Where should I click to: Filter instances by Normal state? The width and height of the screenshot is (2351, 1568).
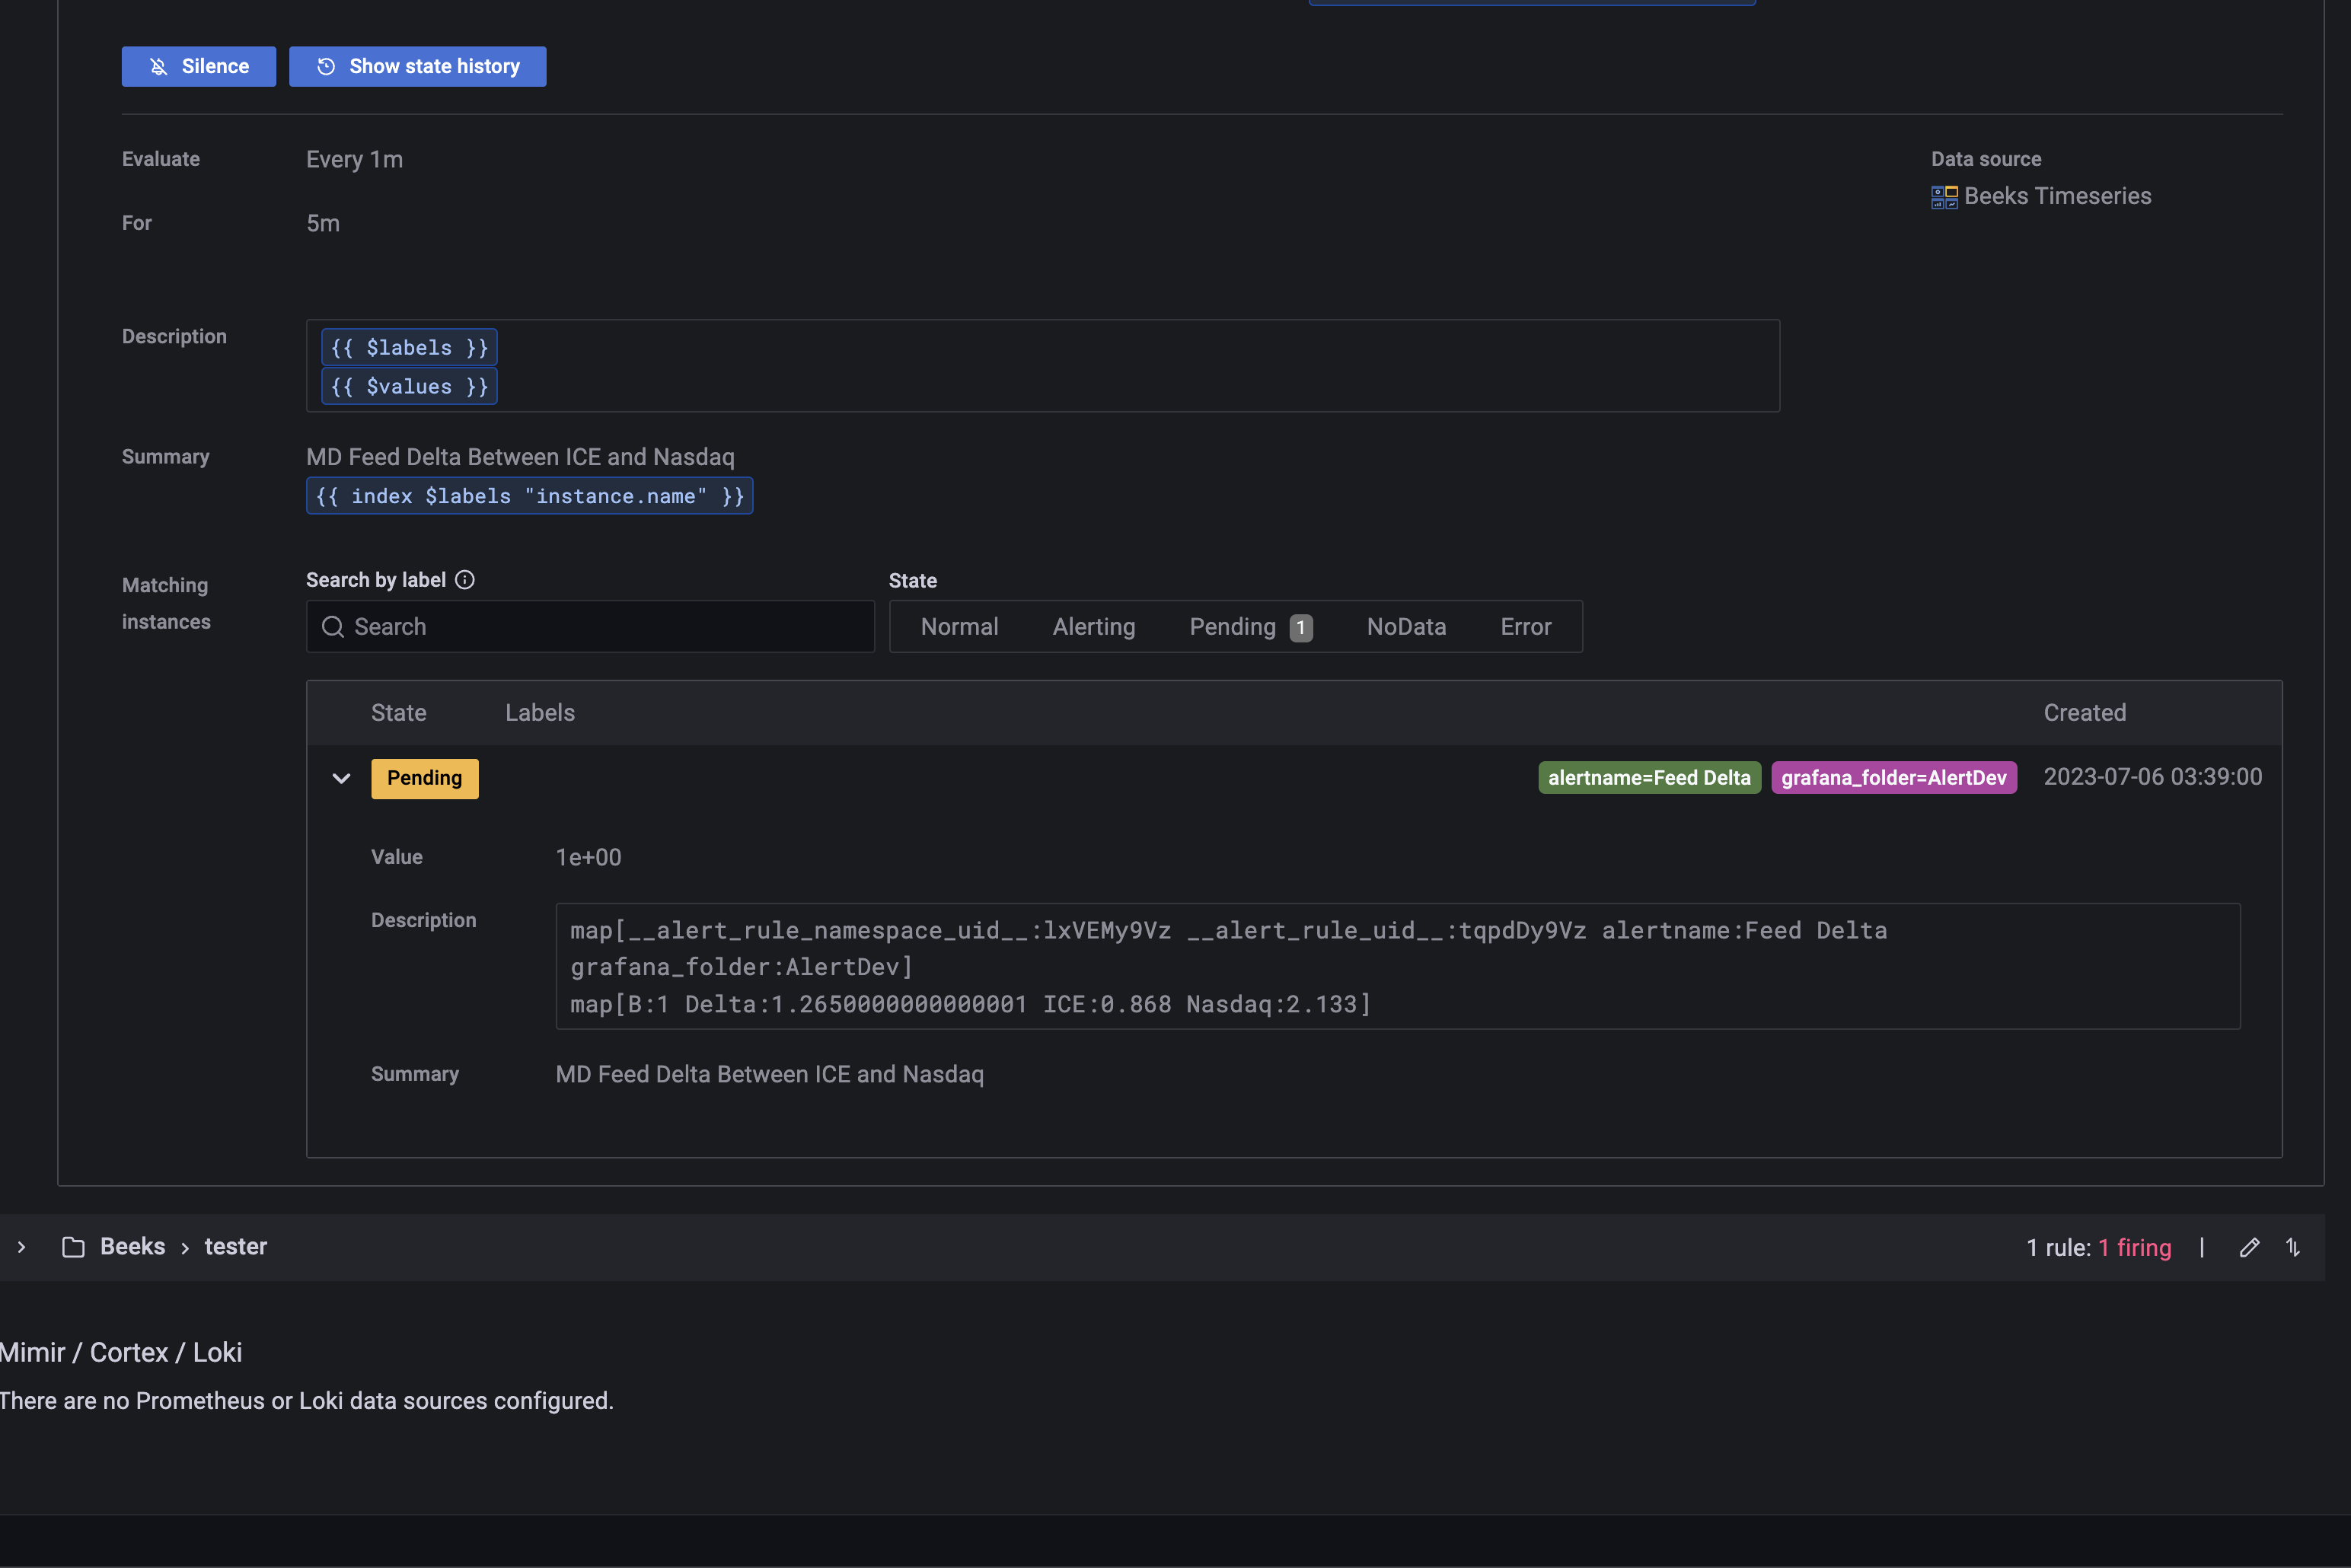pos(959,627)
